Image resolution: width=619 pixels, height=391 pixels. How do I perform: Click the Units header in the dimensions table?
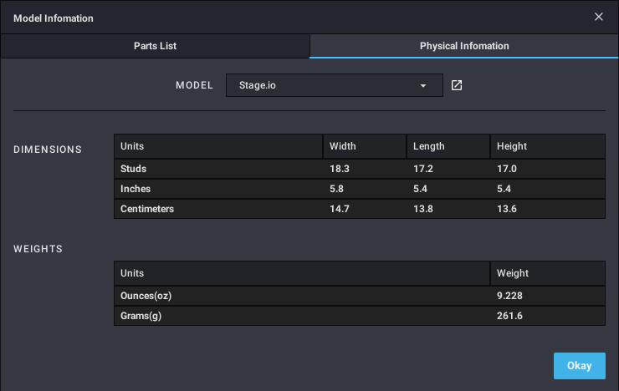(x=132, y=146)
